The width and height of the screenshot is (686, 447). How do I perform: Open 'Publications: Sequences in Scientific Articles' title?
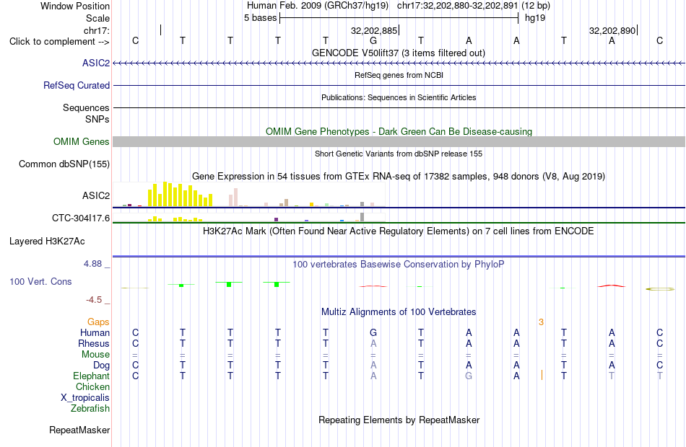pos(399,97)
